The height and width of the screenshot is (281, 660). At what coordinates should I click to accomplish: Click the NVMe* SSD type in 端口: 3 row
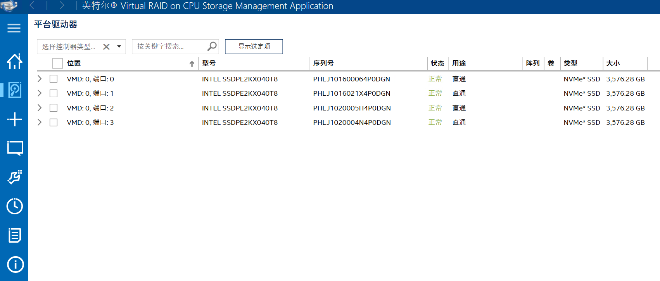(x=582, y=122)
